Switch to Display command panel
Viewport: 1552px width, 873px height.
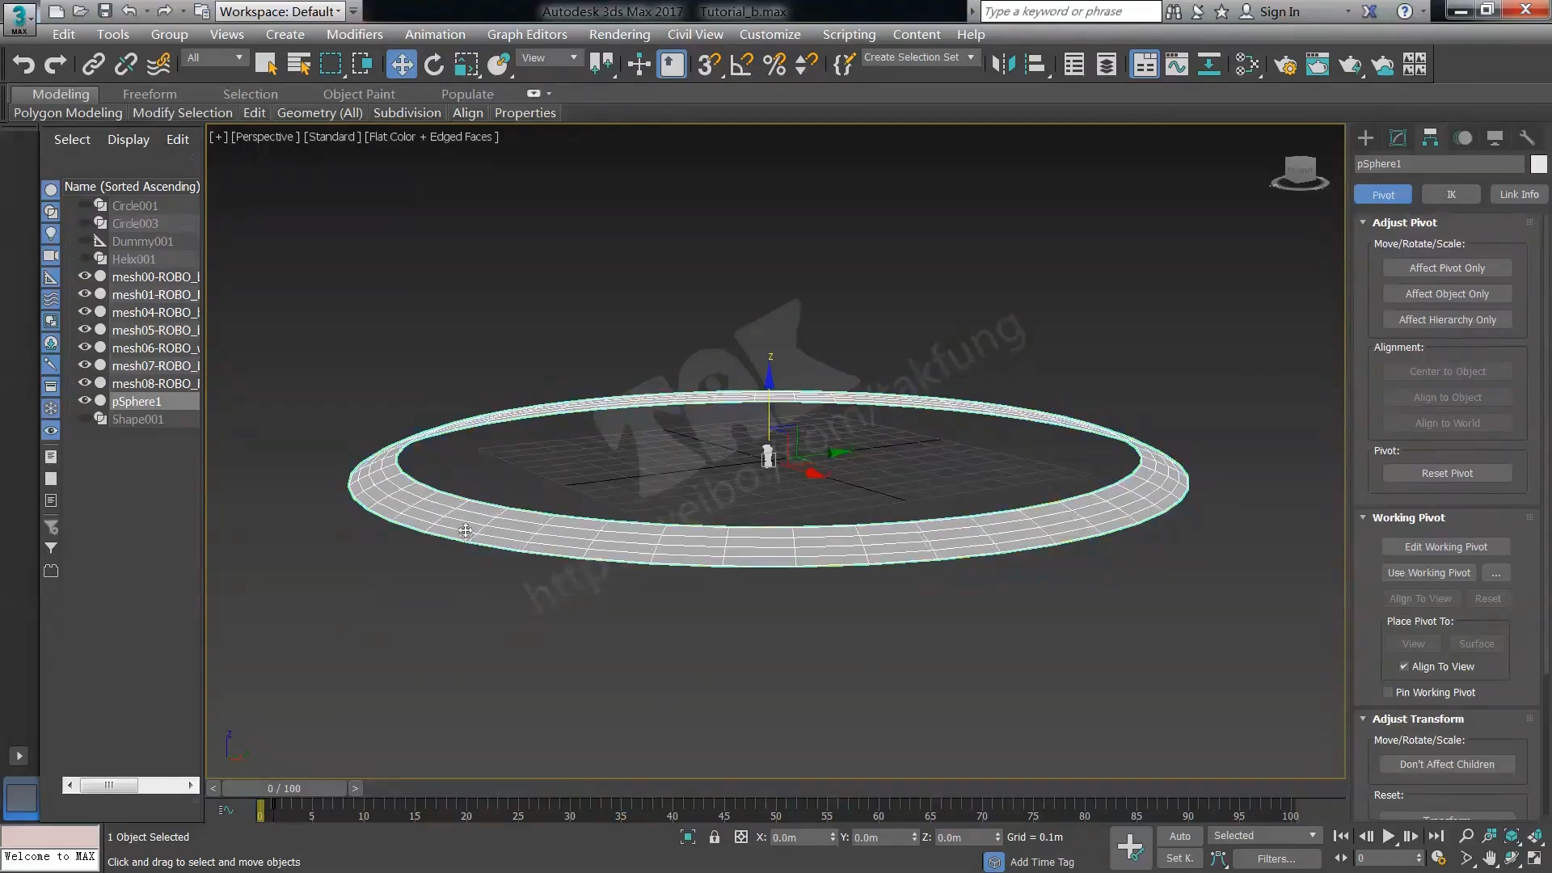[x=1495, y=138]
